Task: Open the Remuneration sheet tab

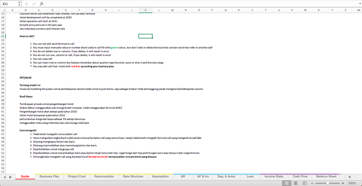Action: point(104,176)
